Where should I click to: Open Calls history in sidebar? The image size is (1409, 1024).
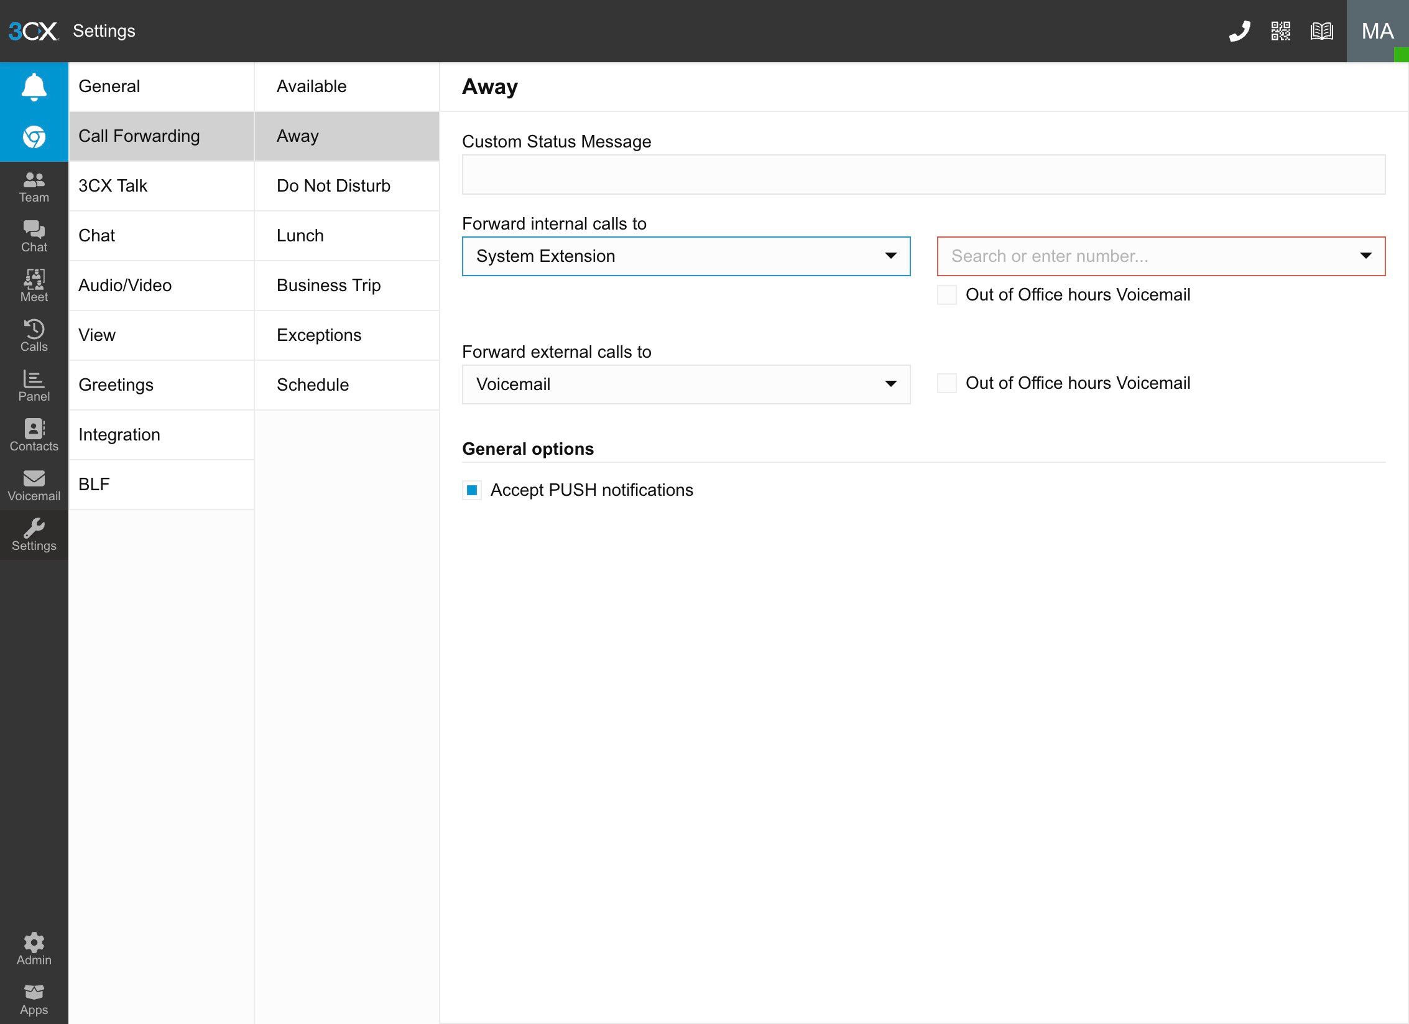click(34, 335)
